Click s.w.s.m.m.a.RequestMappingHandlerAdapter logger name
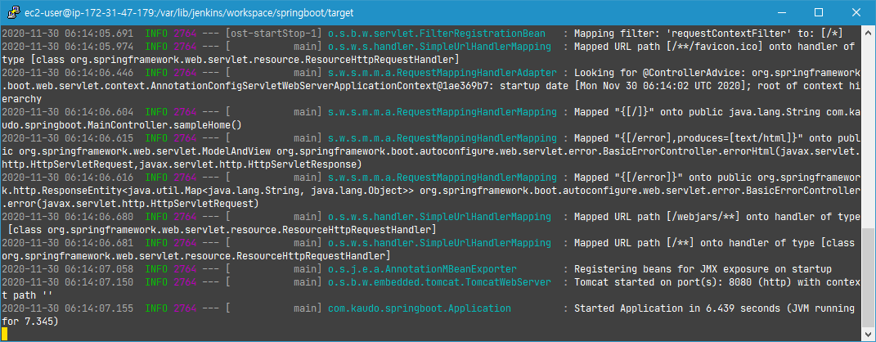Screen dimensions: 876x342 pos(442,73)
